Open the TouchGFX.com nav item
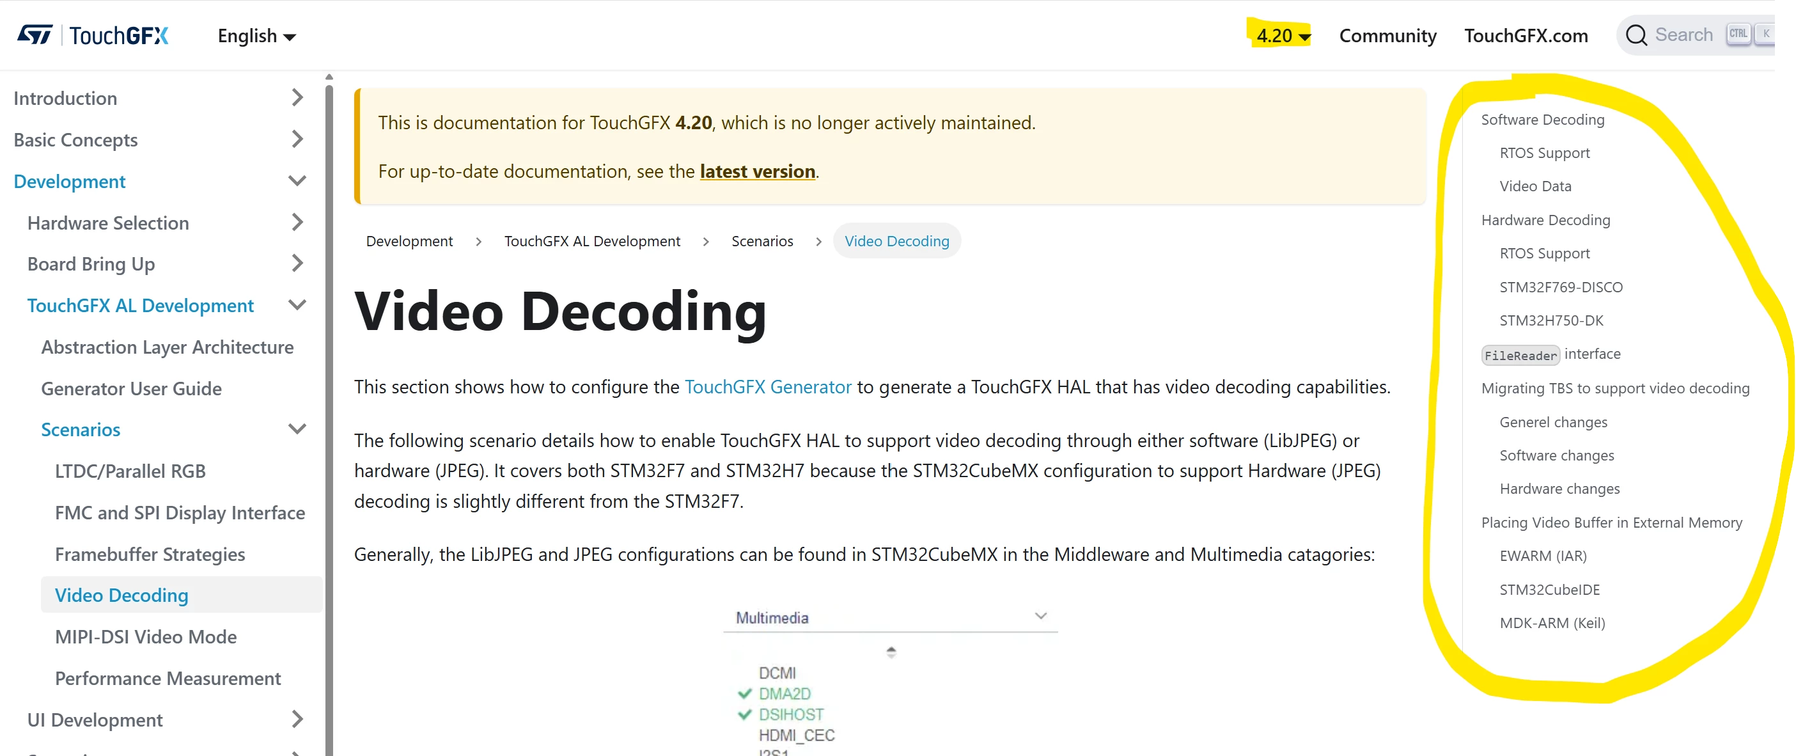The height and width of the screenshot is (756, 1796). coord(1526,36)
